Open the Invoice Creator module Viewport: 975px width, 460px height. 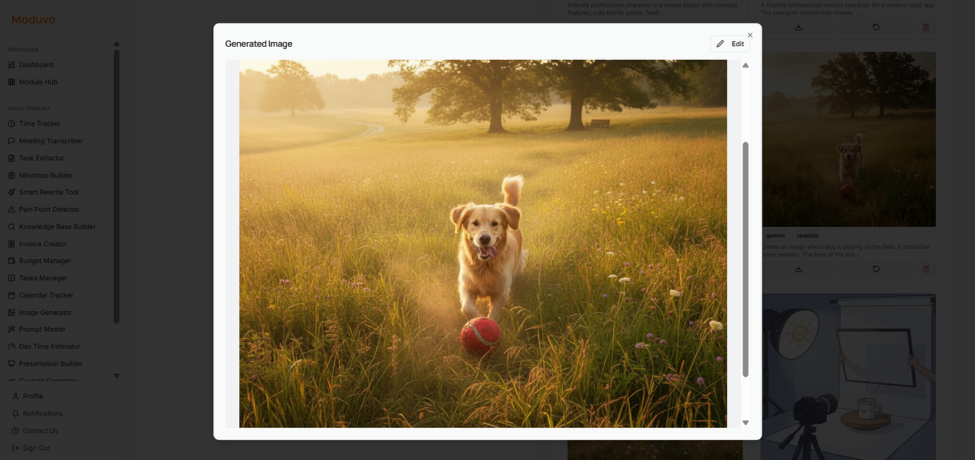point(42,244)
